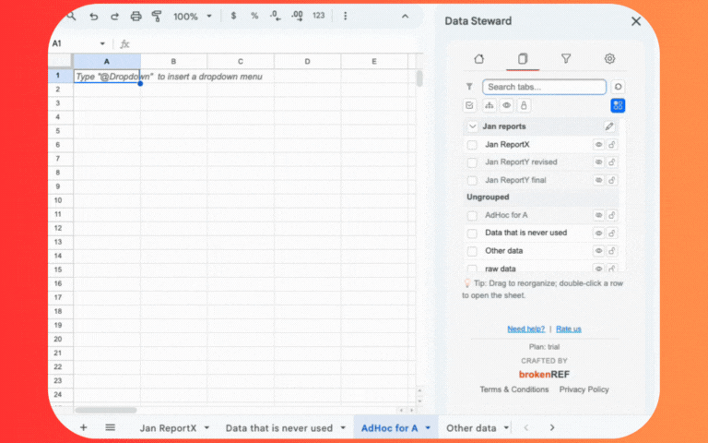The image size is (708, 443).
Task: Check the AdHoc for A checkbox
Action: tap(472, 215)
